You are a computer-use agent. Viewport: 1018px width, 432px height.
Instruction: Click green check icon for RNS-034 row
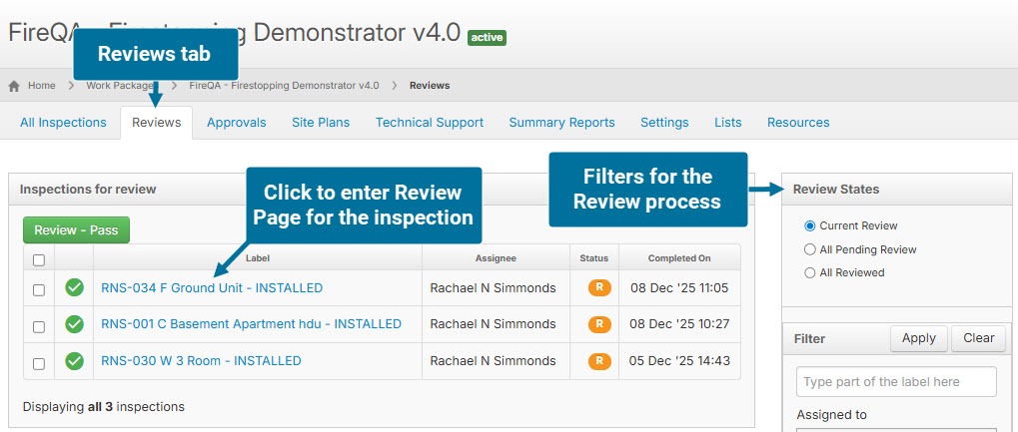click(74, 288)
